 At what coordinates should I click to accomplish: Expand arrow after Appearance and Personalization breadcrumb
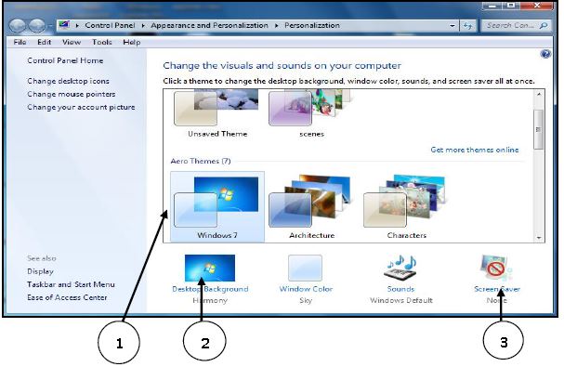[x=277, y=25]
